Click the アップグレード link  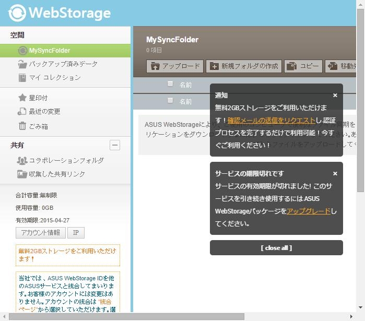click(309, 211)
